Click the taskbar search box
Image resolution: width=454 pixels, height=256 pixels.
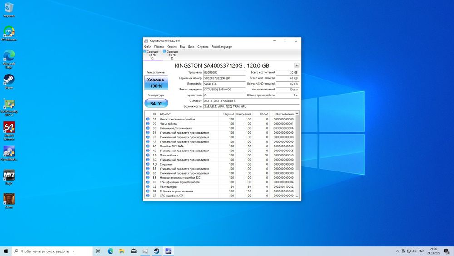[52, 251]
